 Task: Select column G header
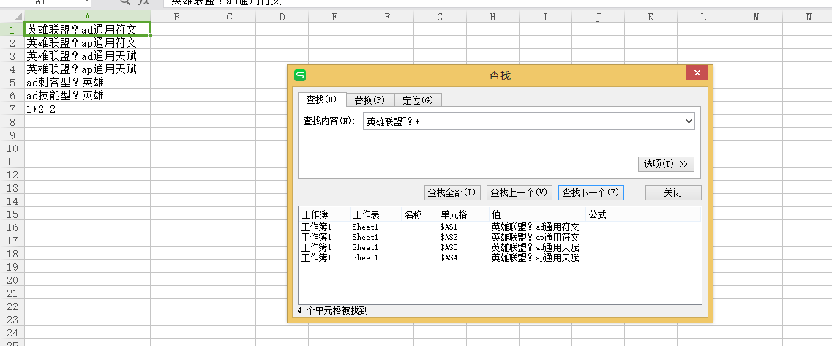pyautogui.click(x=440, y=17)
